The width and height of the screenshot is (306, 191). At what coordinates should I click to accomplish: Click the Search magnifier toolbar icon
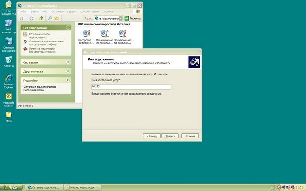coord(50,18)
